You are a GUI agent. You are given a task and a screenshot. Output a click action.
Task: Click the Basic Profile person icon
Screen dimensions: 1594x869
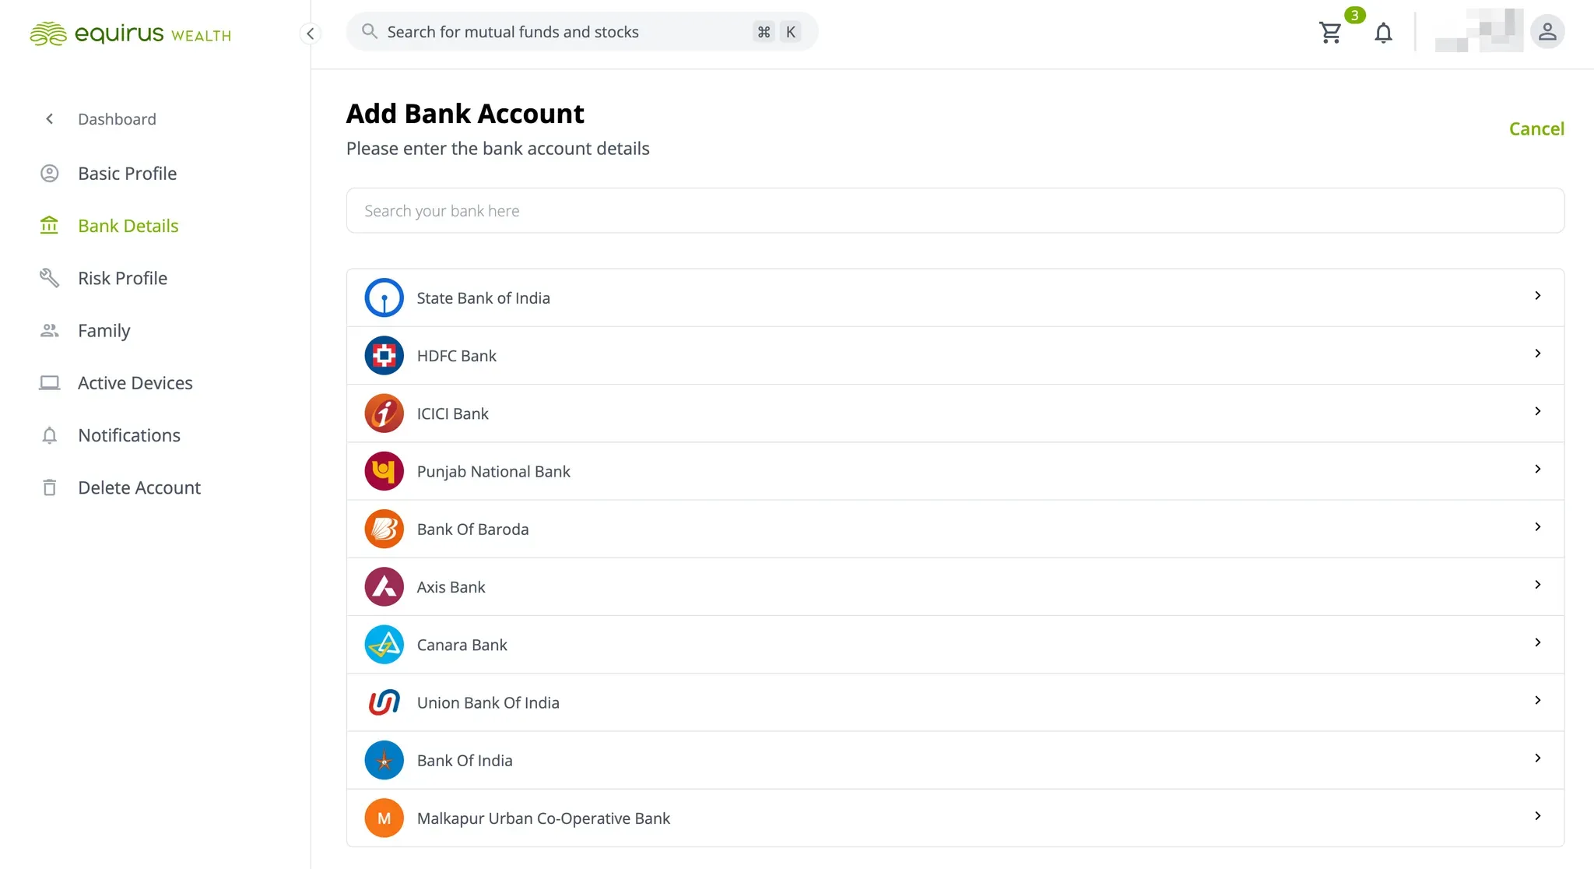tap(50, 173)
